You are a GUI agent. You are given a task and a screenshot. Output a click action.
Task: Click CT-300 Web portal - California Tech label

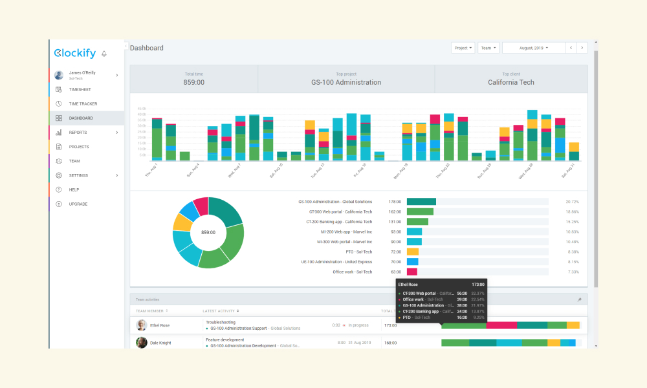[340, 211]
